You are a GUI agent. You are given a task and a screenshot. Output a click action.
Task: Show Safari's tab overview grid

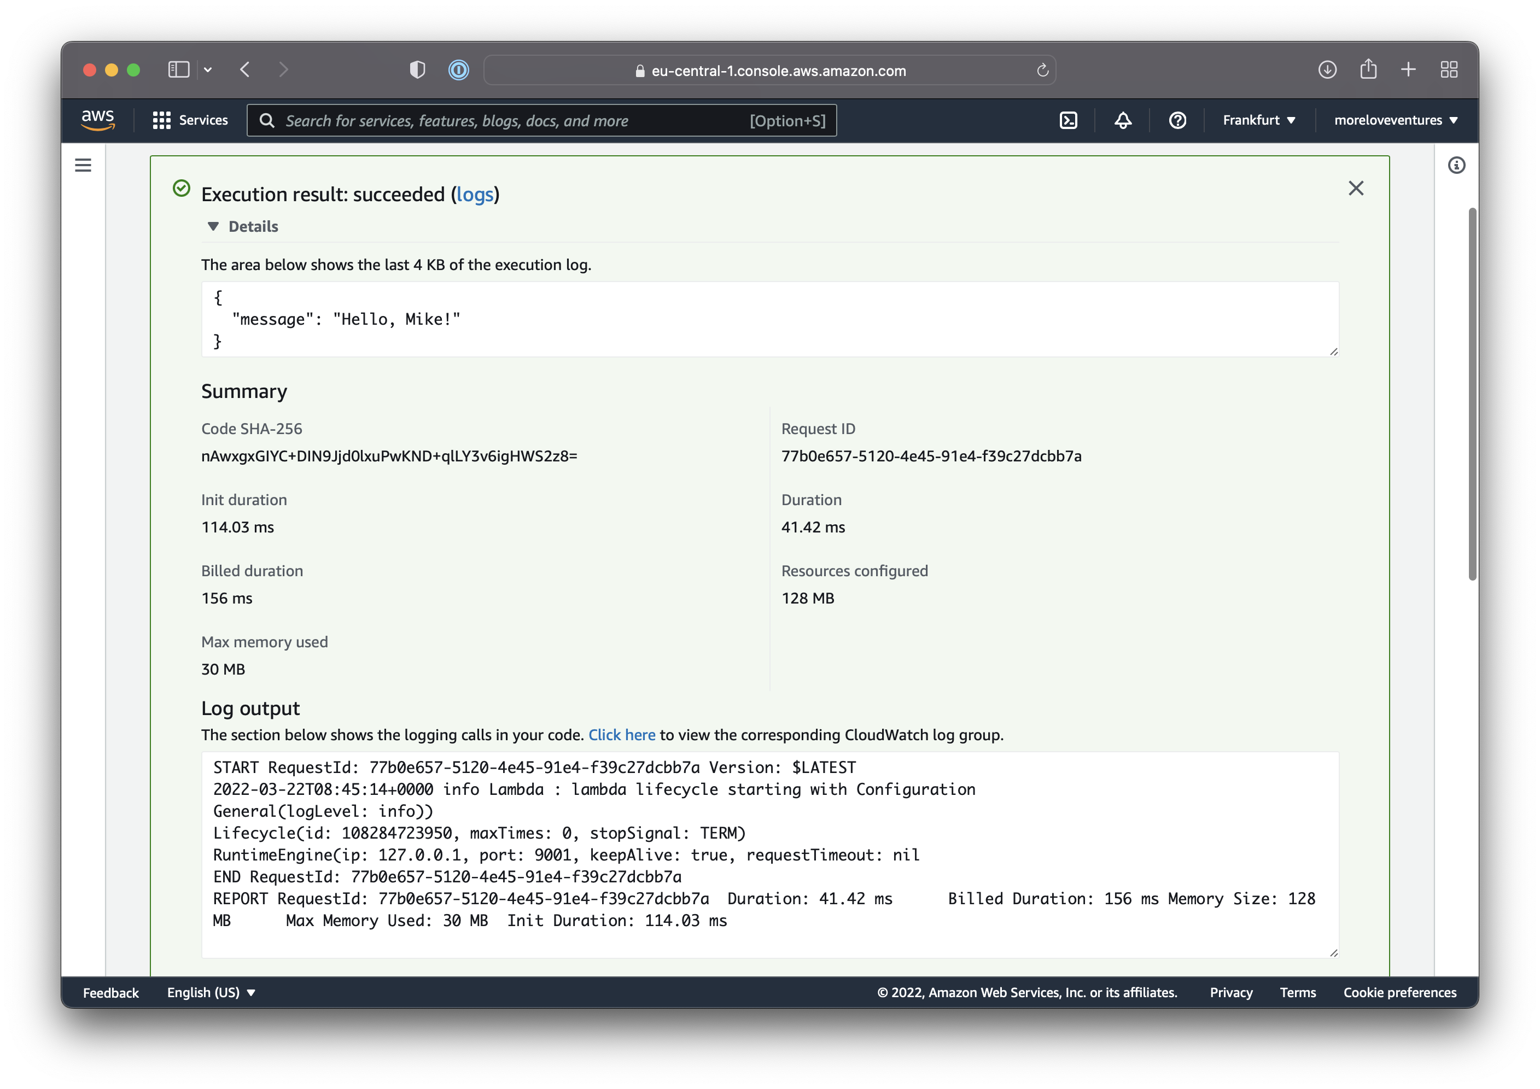pos(1449,70)
